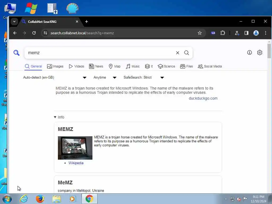272x204 pixels.
Task: Open SearXNG preferences gear
Action: (x=260, y=52)
